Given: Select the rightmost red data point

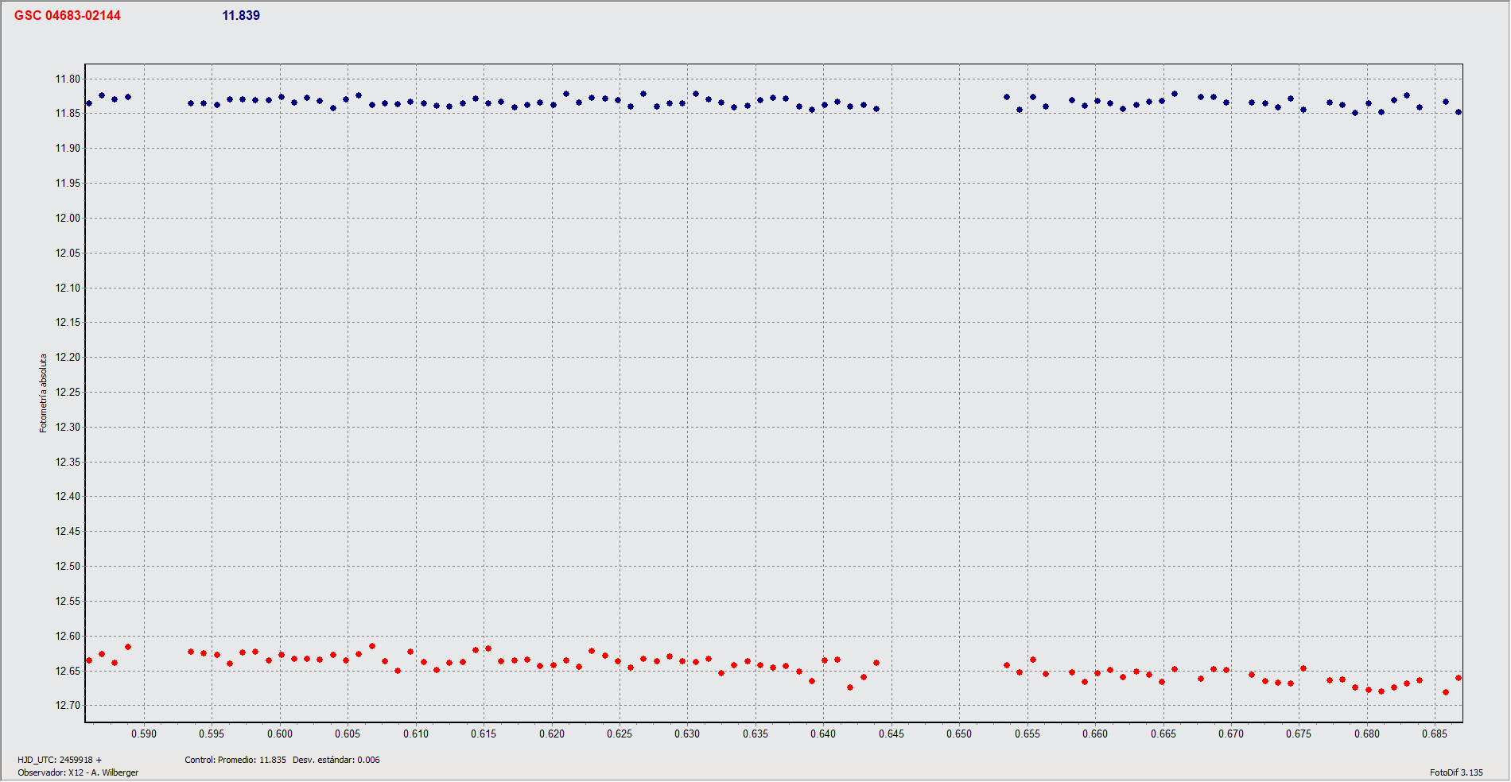Looking at the screenshot, I should [1459, 678].
